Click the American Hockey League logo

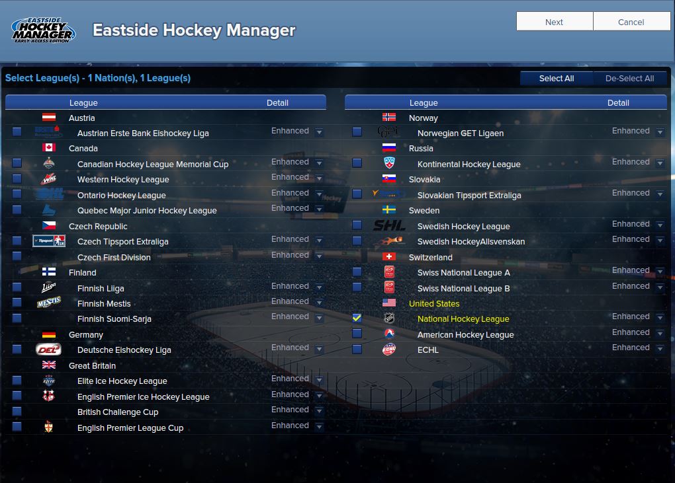click(x=389, y=334)
